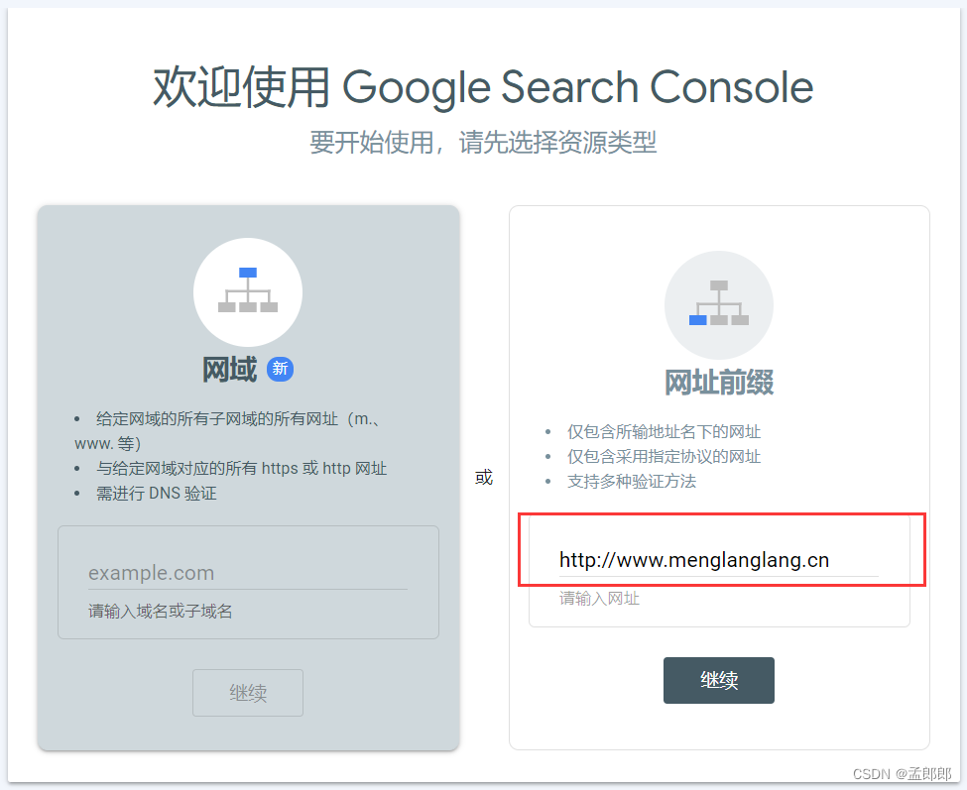Click the bullet 仅包含所输地址名下的网址
The width and height of the screenshot is (967, 790).
tap(664, 431)
